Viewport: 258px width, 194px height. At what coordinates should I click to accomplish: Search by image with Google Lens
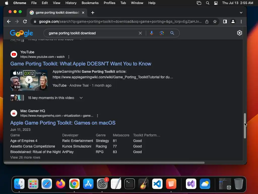tap(162, 33)
